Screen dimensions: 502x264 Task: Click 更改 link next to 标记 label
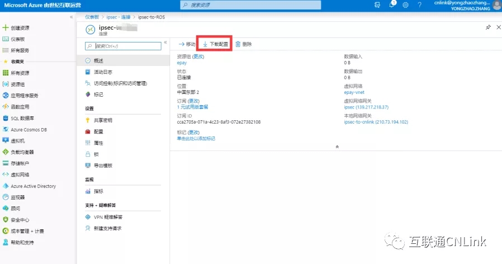pyautogui.click(x=193, y=133)
